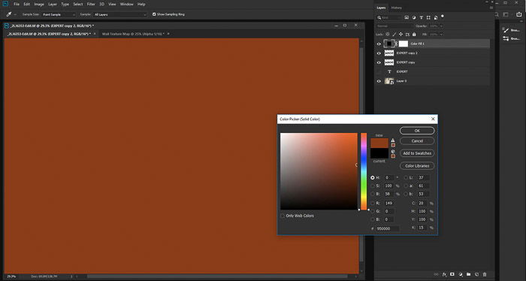
Task: Create a new group folder icon
Action: tap(469, 275)
